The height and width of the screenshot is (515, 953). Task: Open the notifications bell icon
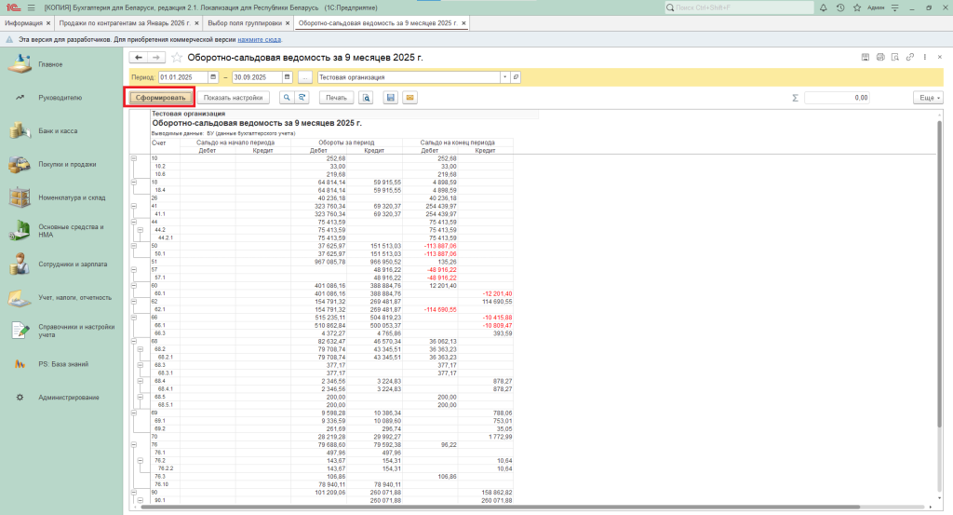tap(825, 7)
